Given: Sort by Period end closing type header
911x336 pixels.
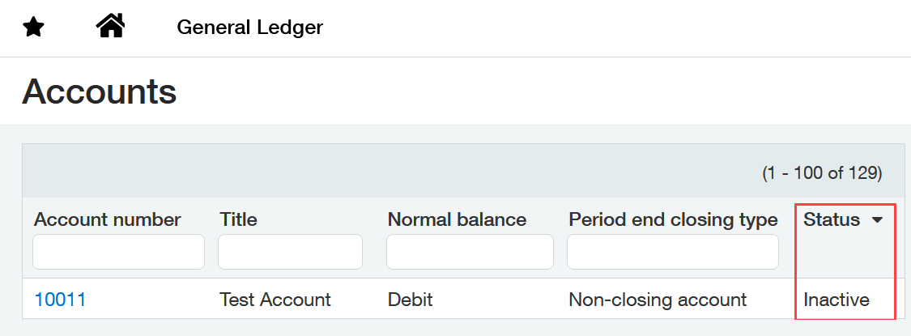Looking at the screenshot, I should 673,219.
